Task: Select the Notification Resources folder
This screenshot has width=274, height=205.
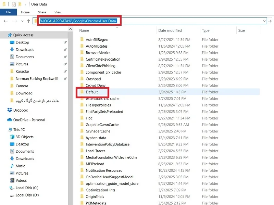Action: pos(104,170)
